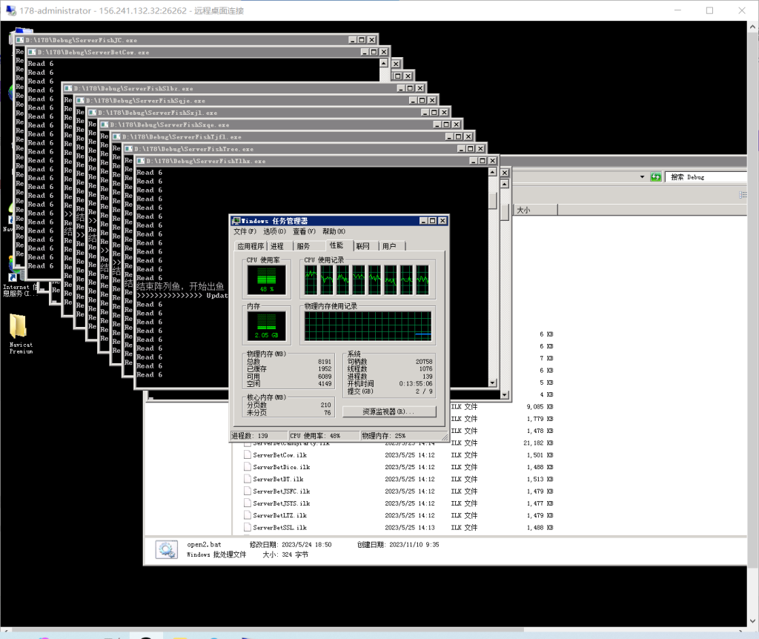Open the 查看(V) menu in Task Manager
Screen dimensions: 759x639
click(304, 232)
